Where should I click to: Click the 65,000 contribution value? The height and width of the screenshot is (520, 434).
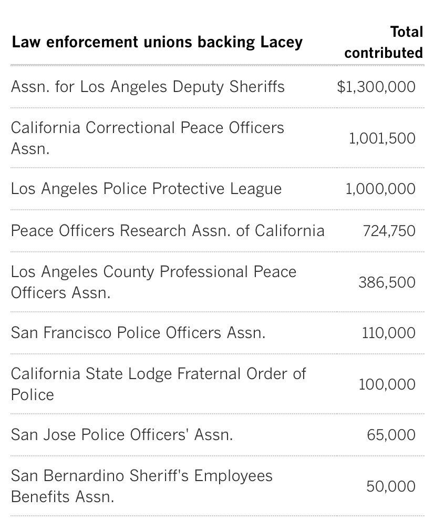tap(391, 435)
